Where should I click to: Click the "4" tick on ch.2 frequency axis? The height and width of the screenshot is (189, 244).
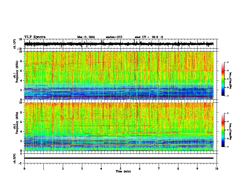point(21,132)
